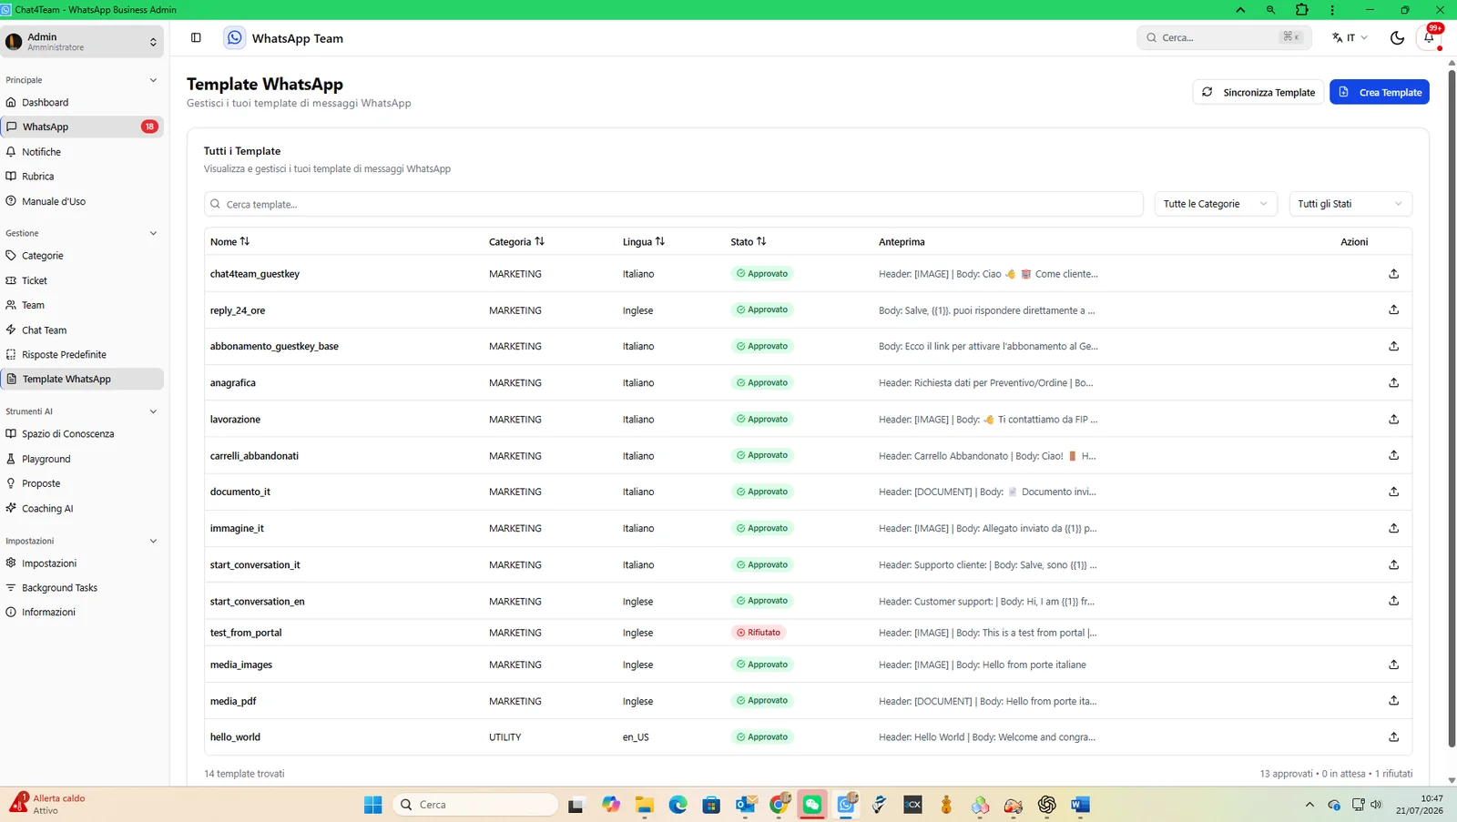
Task: Open Categorie in the sidebar
Action: click(82, 256)
